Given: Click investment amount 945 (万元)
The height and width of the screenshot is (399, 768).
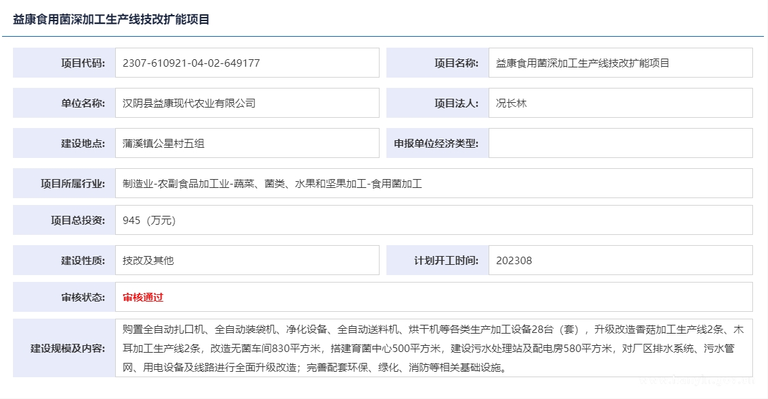Looking at the screenshot, I should 149,221.
